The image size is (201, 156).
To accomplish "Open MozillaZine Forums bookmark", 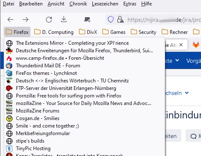I will coord(84,111).
